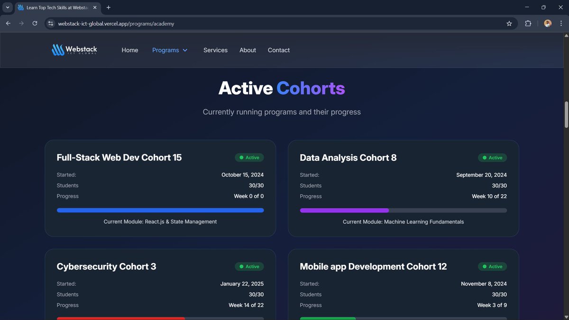
Task: Click the Active badge on Full-Stack Web Dev card
Action: coord(249,157)
